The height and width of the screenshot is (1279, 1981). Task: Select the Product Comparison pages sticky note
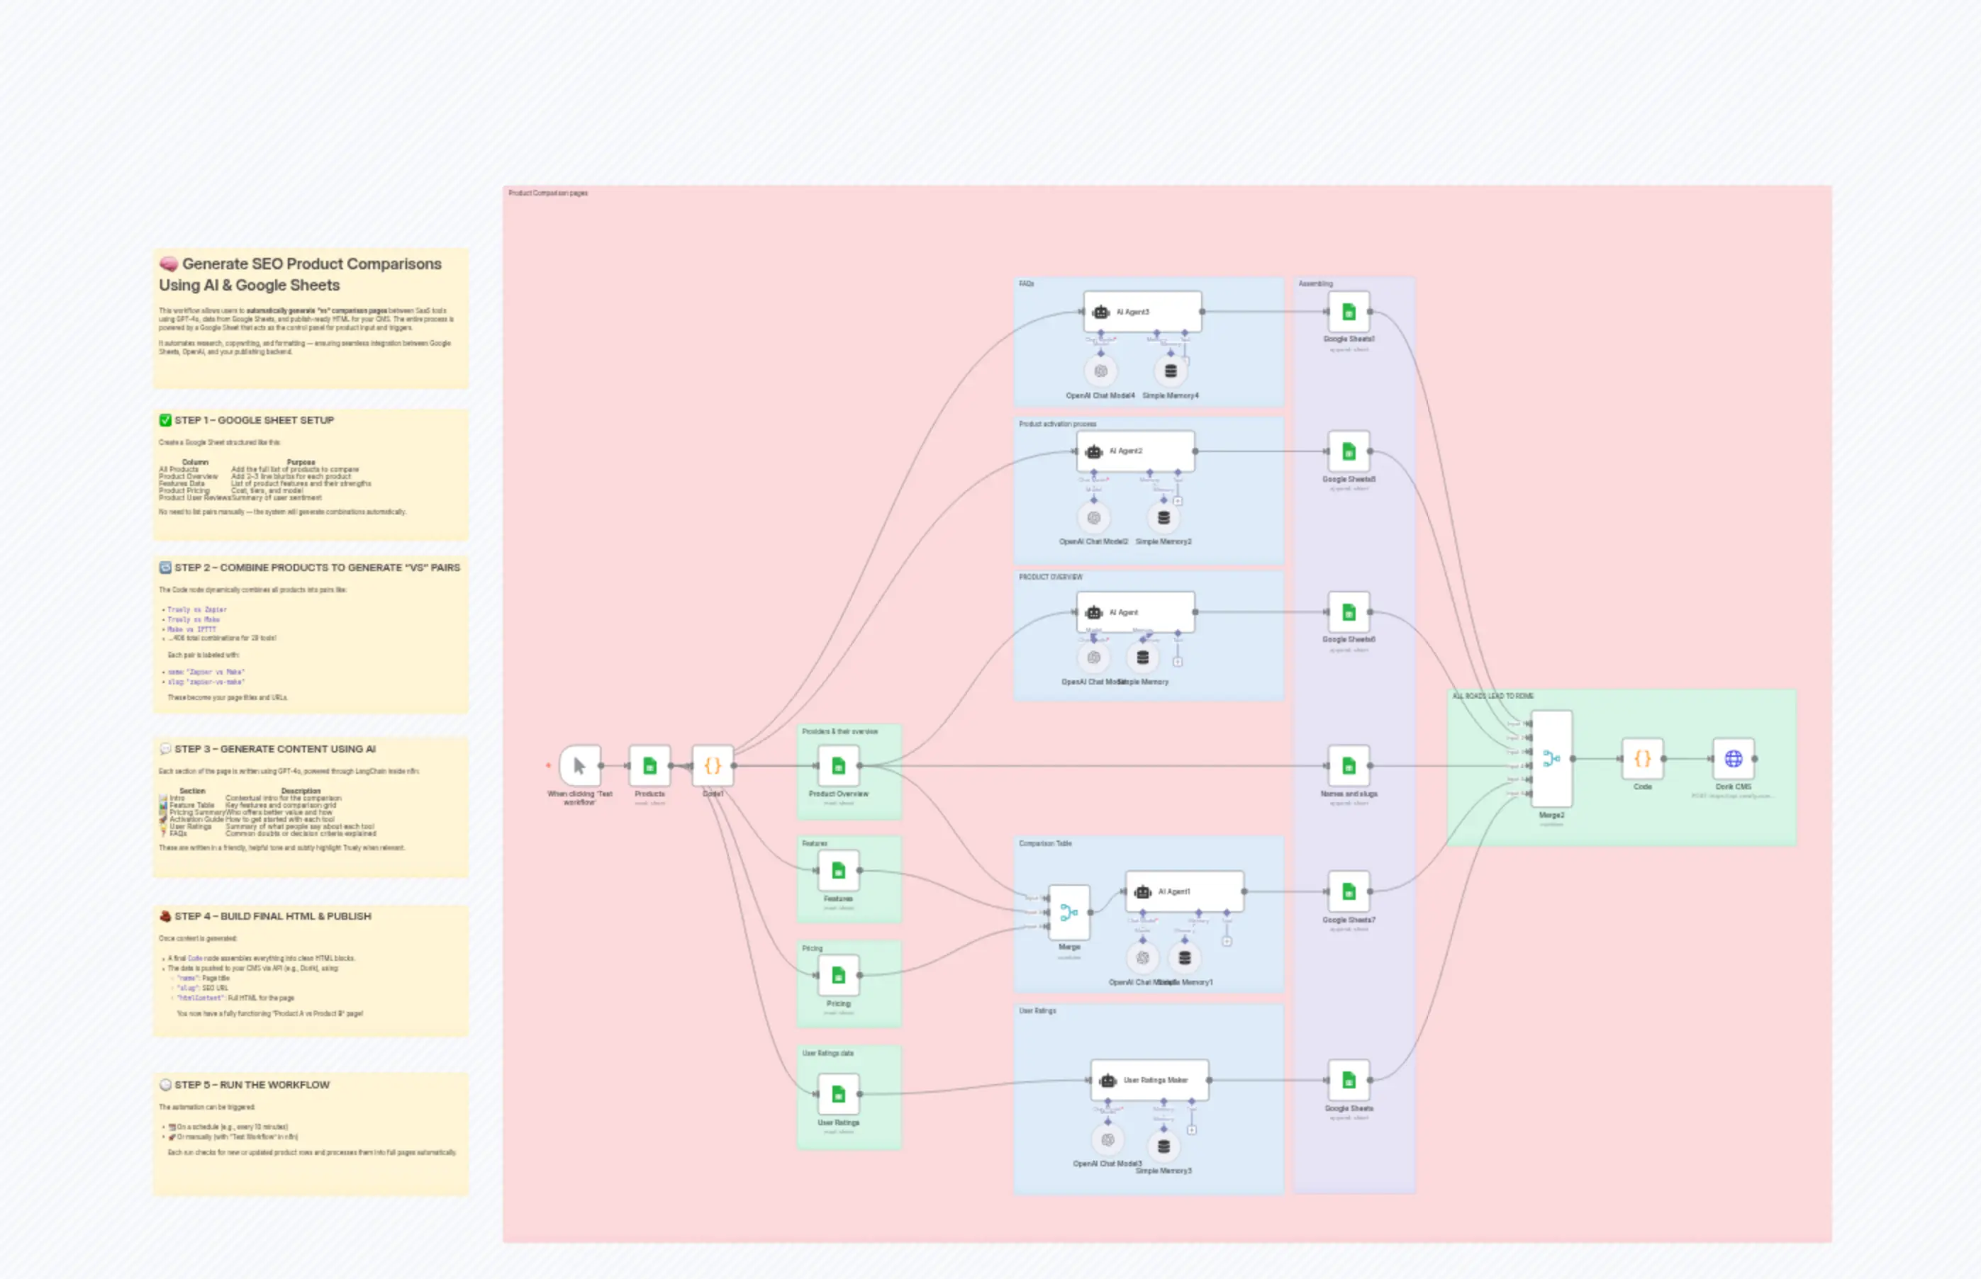(549, 193)
